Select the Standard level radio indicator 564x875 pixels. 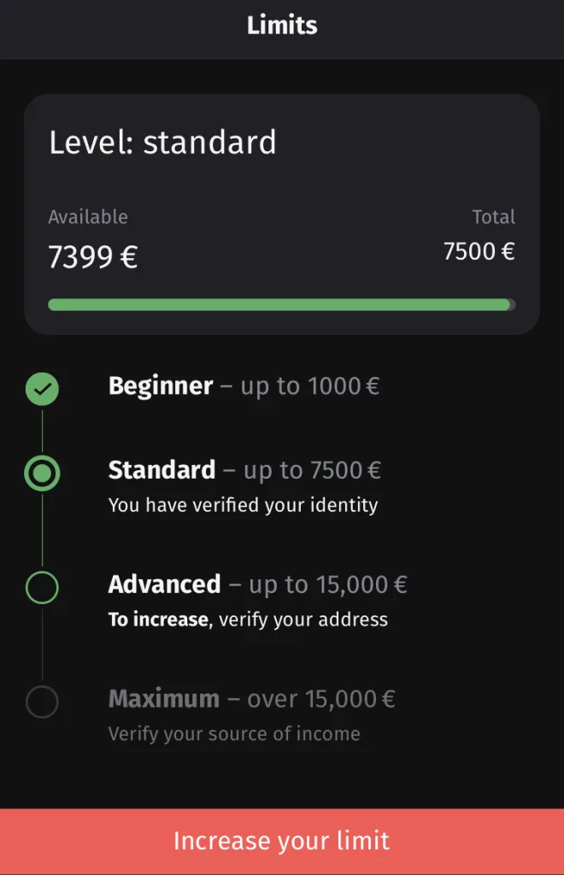pyautogui.click(x=42, y=473)
